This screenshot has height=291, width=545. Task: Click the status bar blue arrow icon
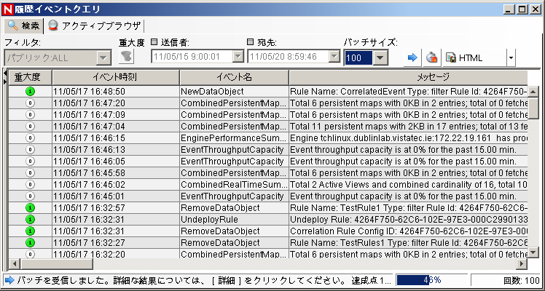coord(9,280)
